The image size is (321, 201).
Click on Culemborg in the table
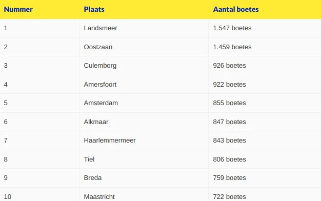pos(100,66)
